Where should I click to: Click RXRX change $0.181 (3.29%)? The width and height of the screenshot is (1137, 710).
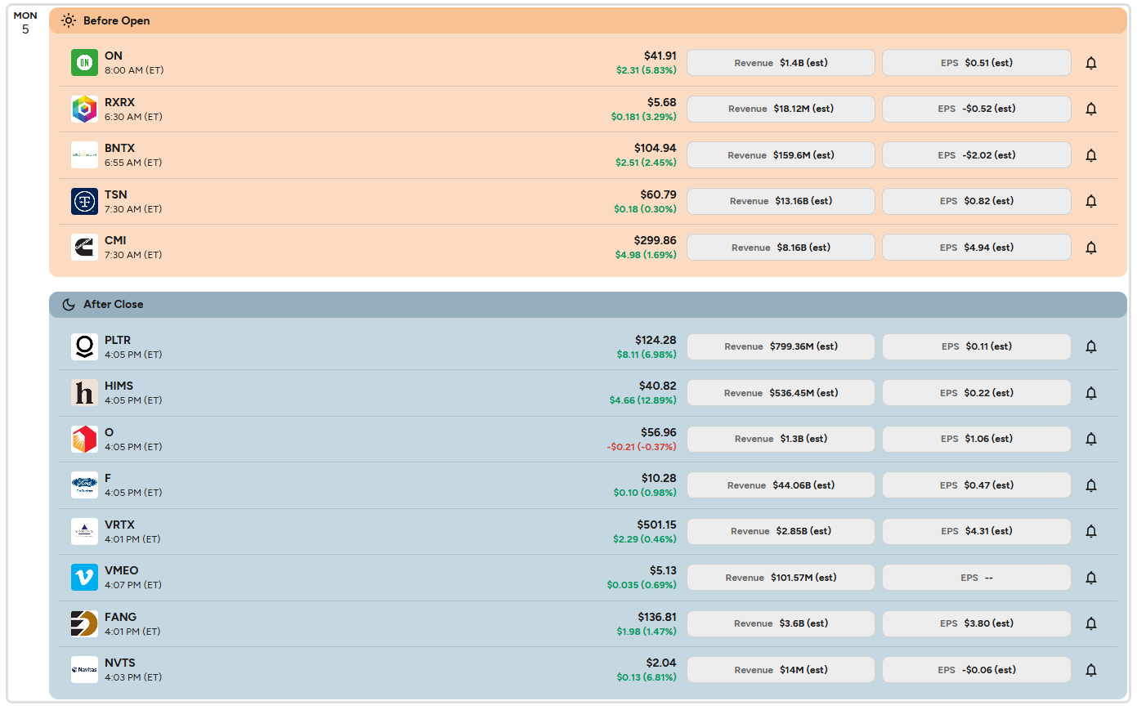[643, 117]
